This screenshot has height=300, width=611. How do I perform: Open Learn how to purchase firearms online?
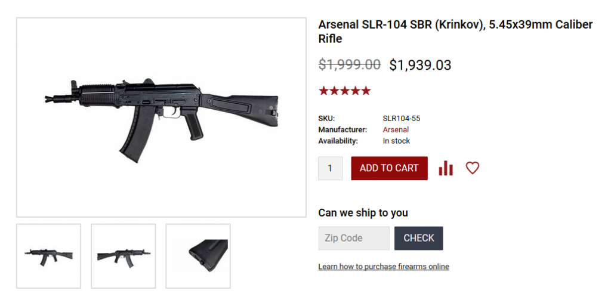click(384, 267)
